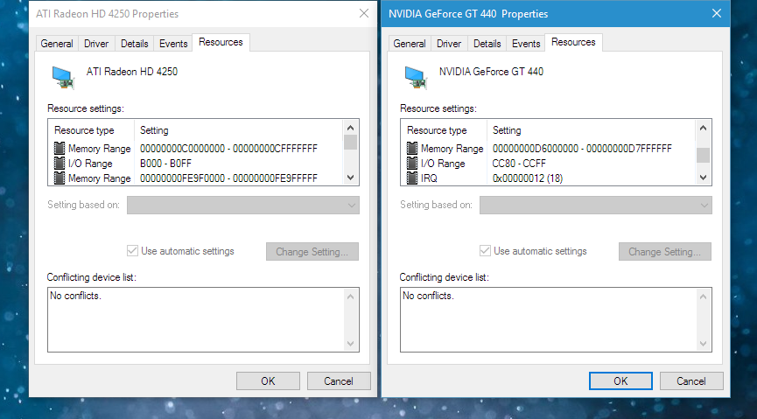Click chip icon beside C0000000 Memory Range in ATI window

[60, 148]
